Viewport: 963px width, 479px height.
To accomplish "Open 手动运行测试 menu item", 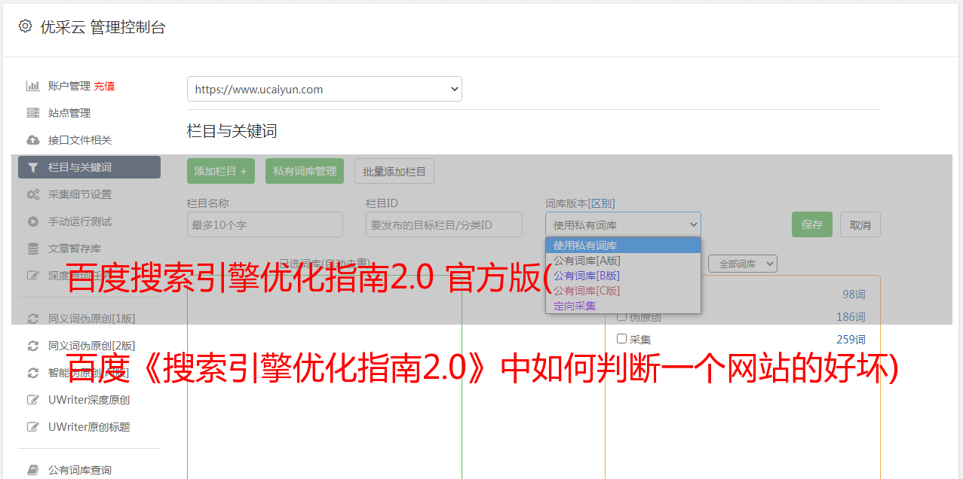I will [x=80, y=221].
